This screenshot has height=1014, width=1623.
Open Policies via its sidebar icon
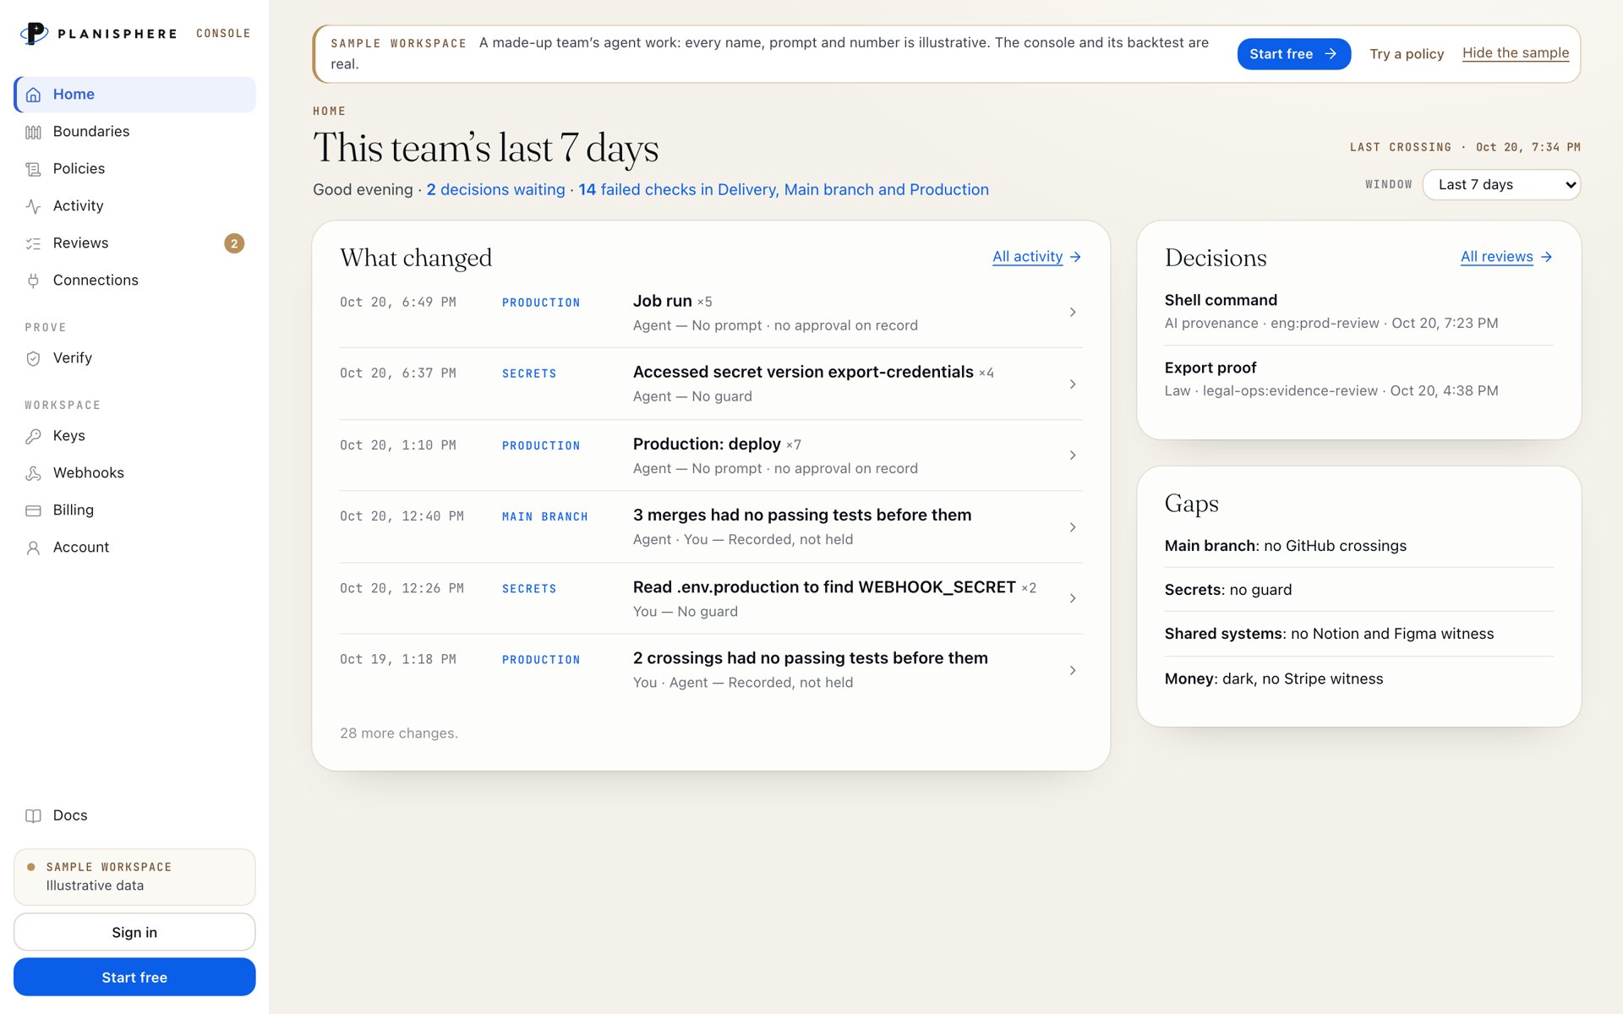[x=33, y=169]
